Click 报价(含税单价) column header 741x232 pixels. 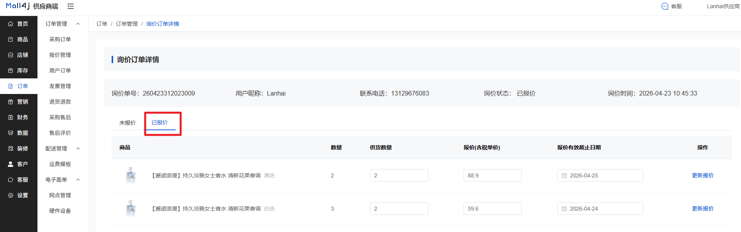click(482, 147)
